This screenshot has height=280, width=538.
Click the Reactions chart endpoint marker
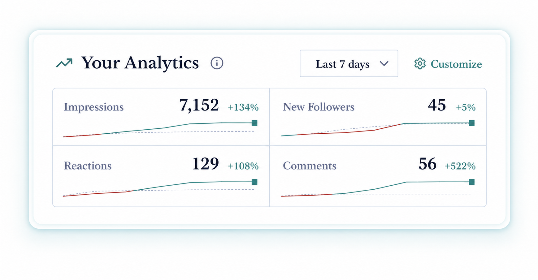coord(254,182)
